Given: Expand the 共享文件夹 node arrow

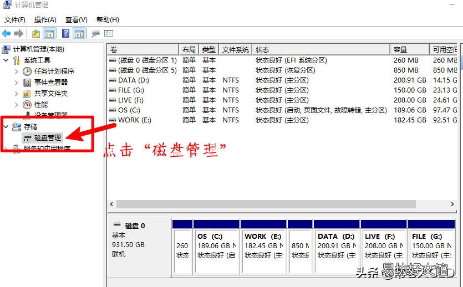Looking at the screenshot, I should (x=17, y=94).
